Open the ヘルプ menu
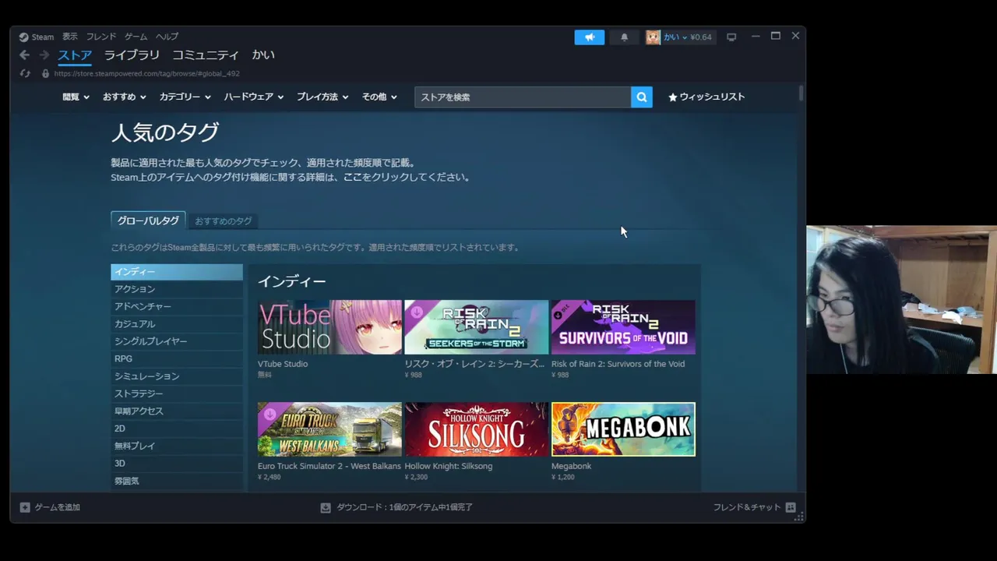Image resolution: width=997 pixels, height=561 pixels. pos(167,37)
